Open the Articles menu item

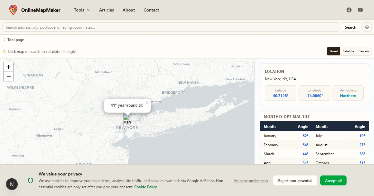[107, 10]
